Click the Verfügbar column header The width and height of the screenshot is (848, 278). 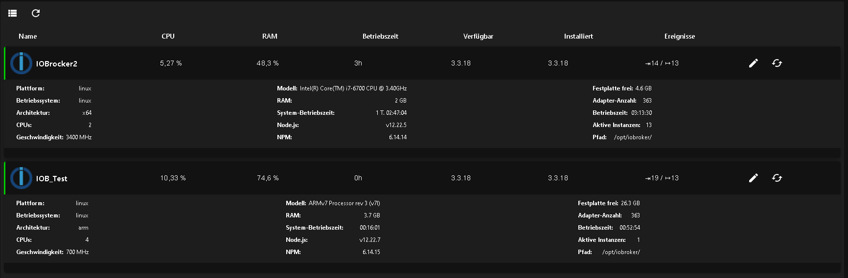point(478,36)
